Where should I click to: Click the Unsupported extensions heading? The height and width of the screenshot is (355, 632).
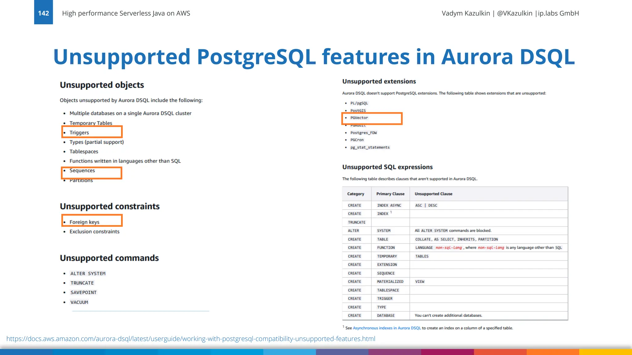[379, 81]
